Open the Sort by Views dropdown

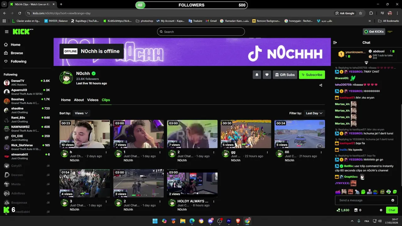[81, 113]
